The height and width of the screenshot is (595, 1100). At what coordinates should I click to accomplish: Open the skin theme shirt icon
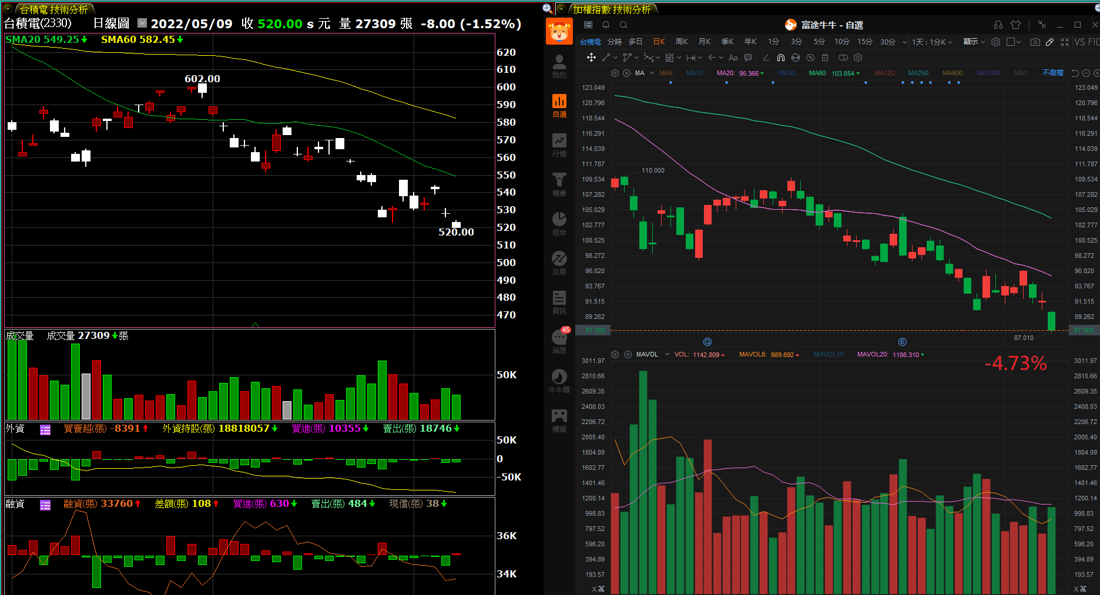coord(1015,25)
